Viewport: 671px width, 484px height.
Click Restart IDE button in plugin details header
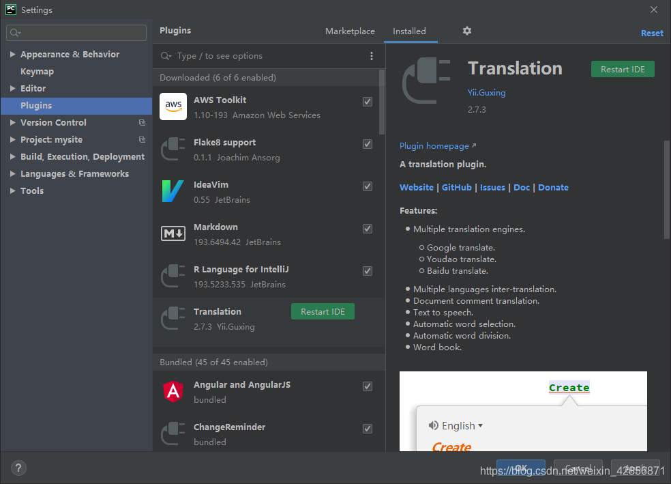(623, 70)
